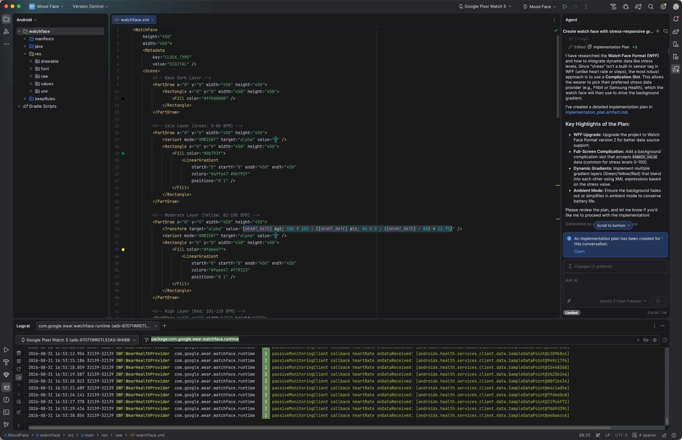682x440 pixels.
Task: Restart Logcat
Action: pyautogui.click(x=19, y=369)
